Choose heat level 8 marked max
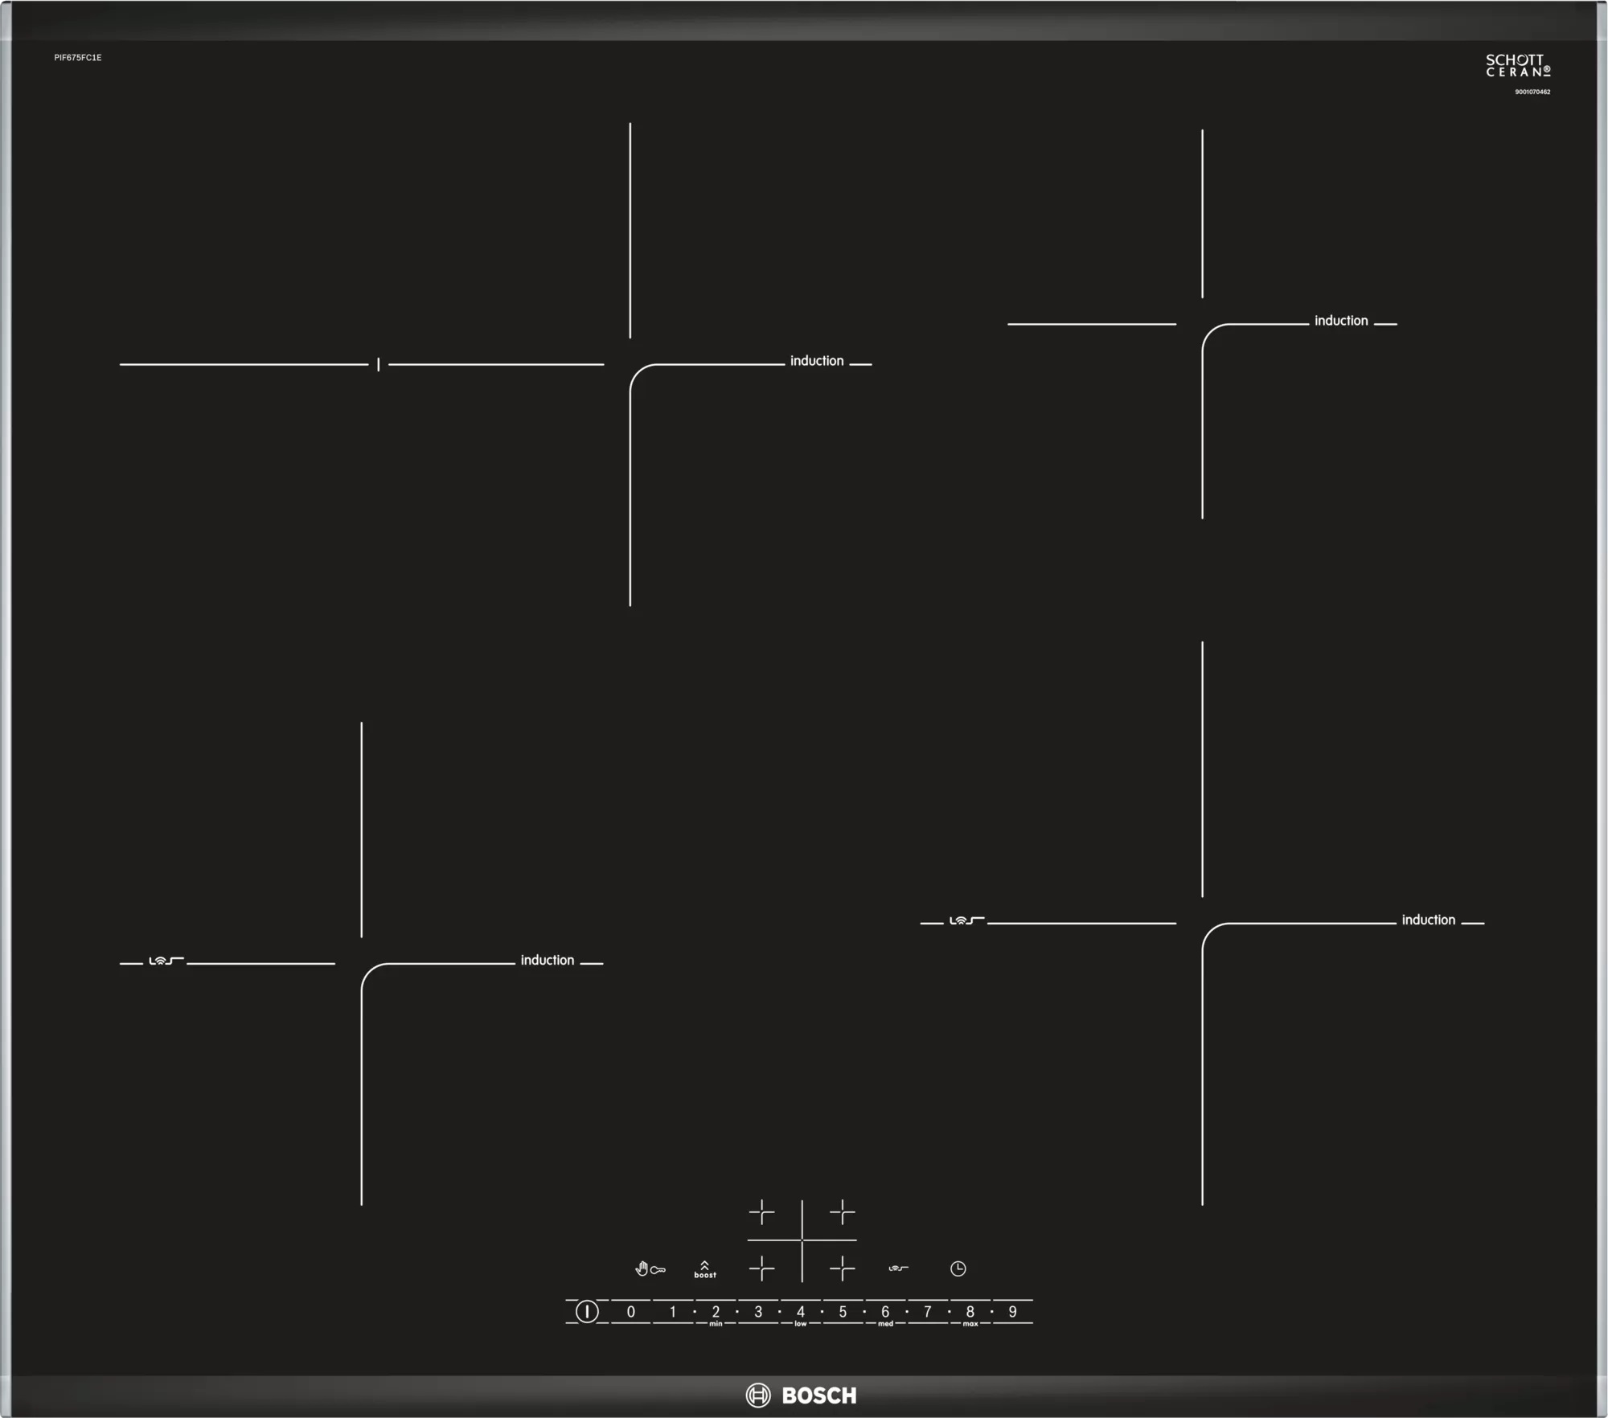This screenshot has width=1608, height=1418. point(970,1313)
